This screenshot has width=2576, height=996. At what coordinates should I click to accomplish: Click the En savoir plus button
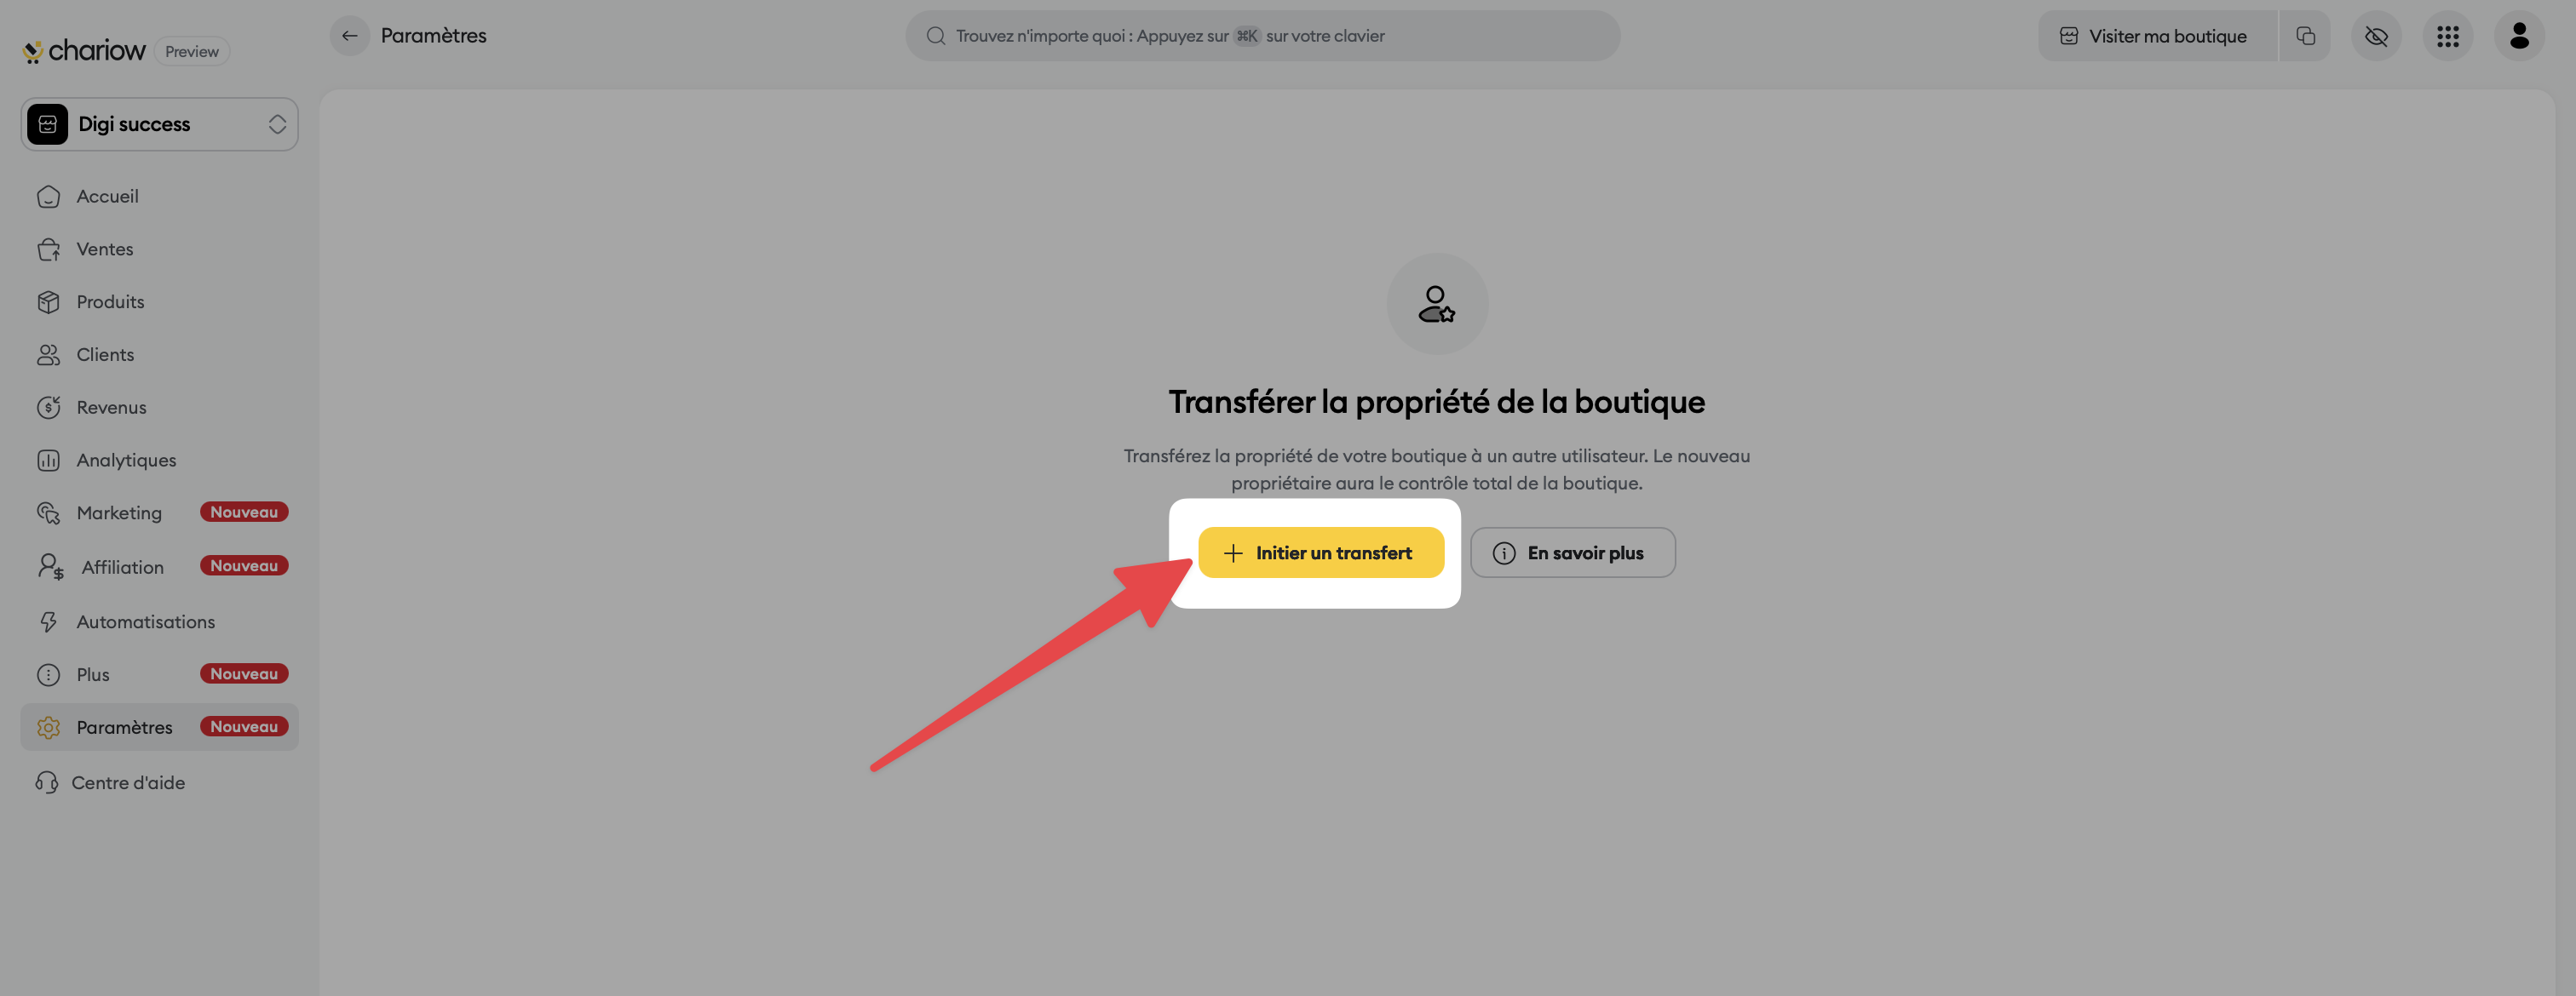click(1572, 552)
